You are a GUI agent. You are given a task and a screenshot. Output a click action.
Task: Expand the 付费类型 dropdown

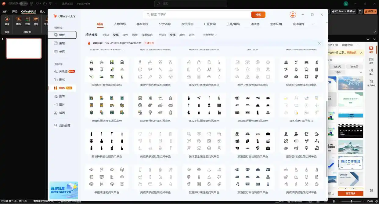tap(209, 35)
